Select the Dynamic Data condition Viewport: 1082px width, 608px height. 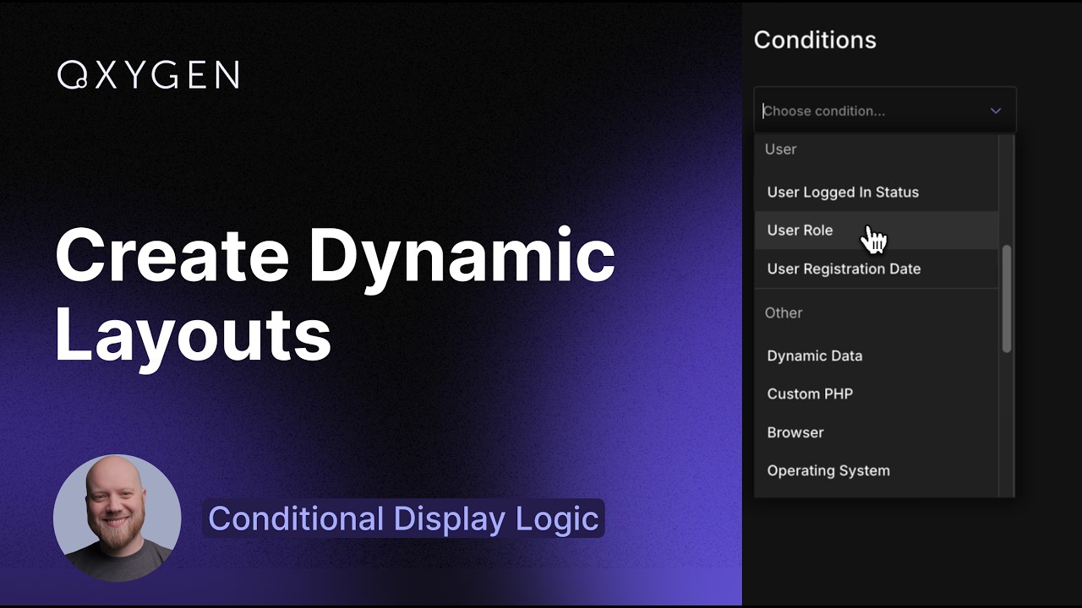pyautogui.click(x=876, y=356)
